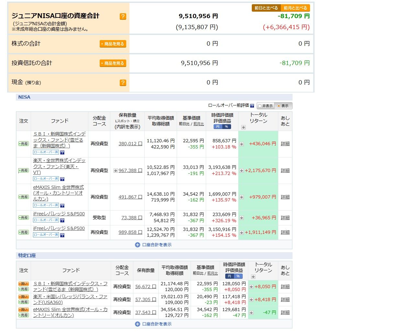The image size is (400, 336).
Task: Click ロールオーバー済 badge under 楽天・全世界株式 fund
Action: (x=46, y=179)
